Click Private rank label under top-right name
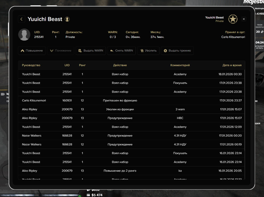The image size is (264, 197). click(x=220, y=21)
